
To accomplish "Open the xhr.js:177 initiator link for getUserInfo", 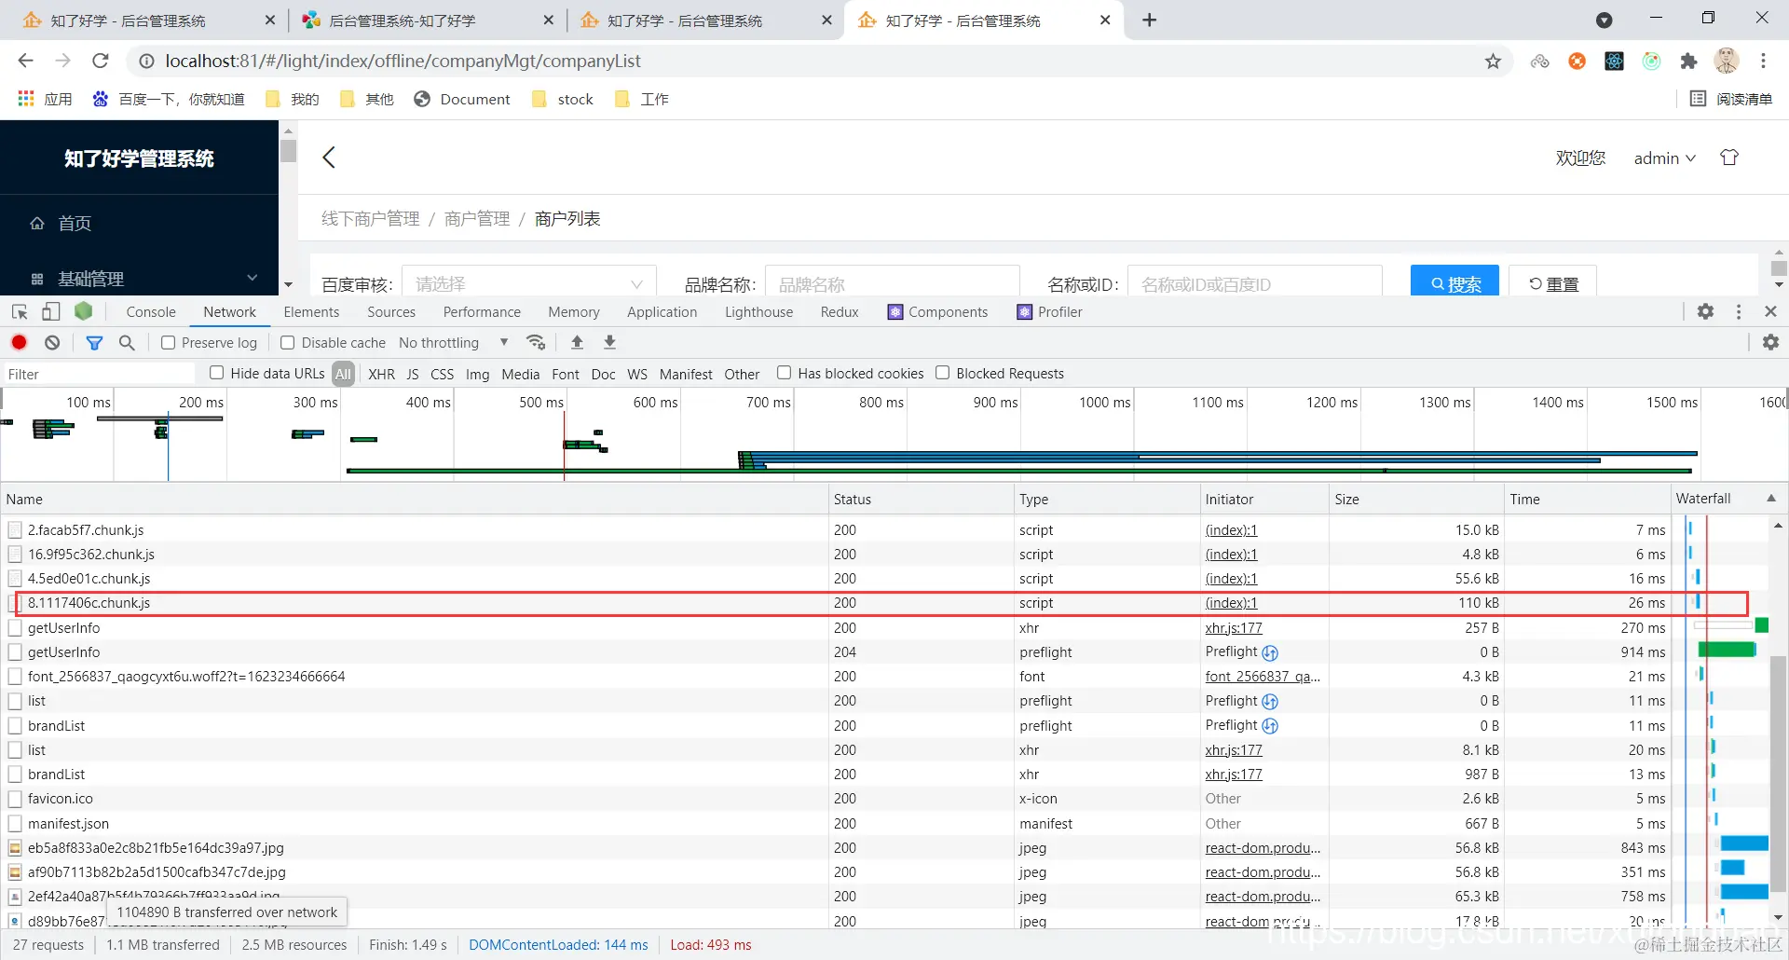I will tap(1234, 627).
